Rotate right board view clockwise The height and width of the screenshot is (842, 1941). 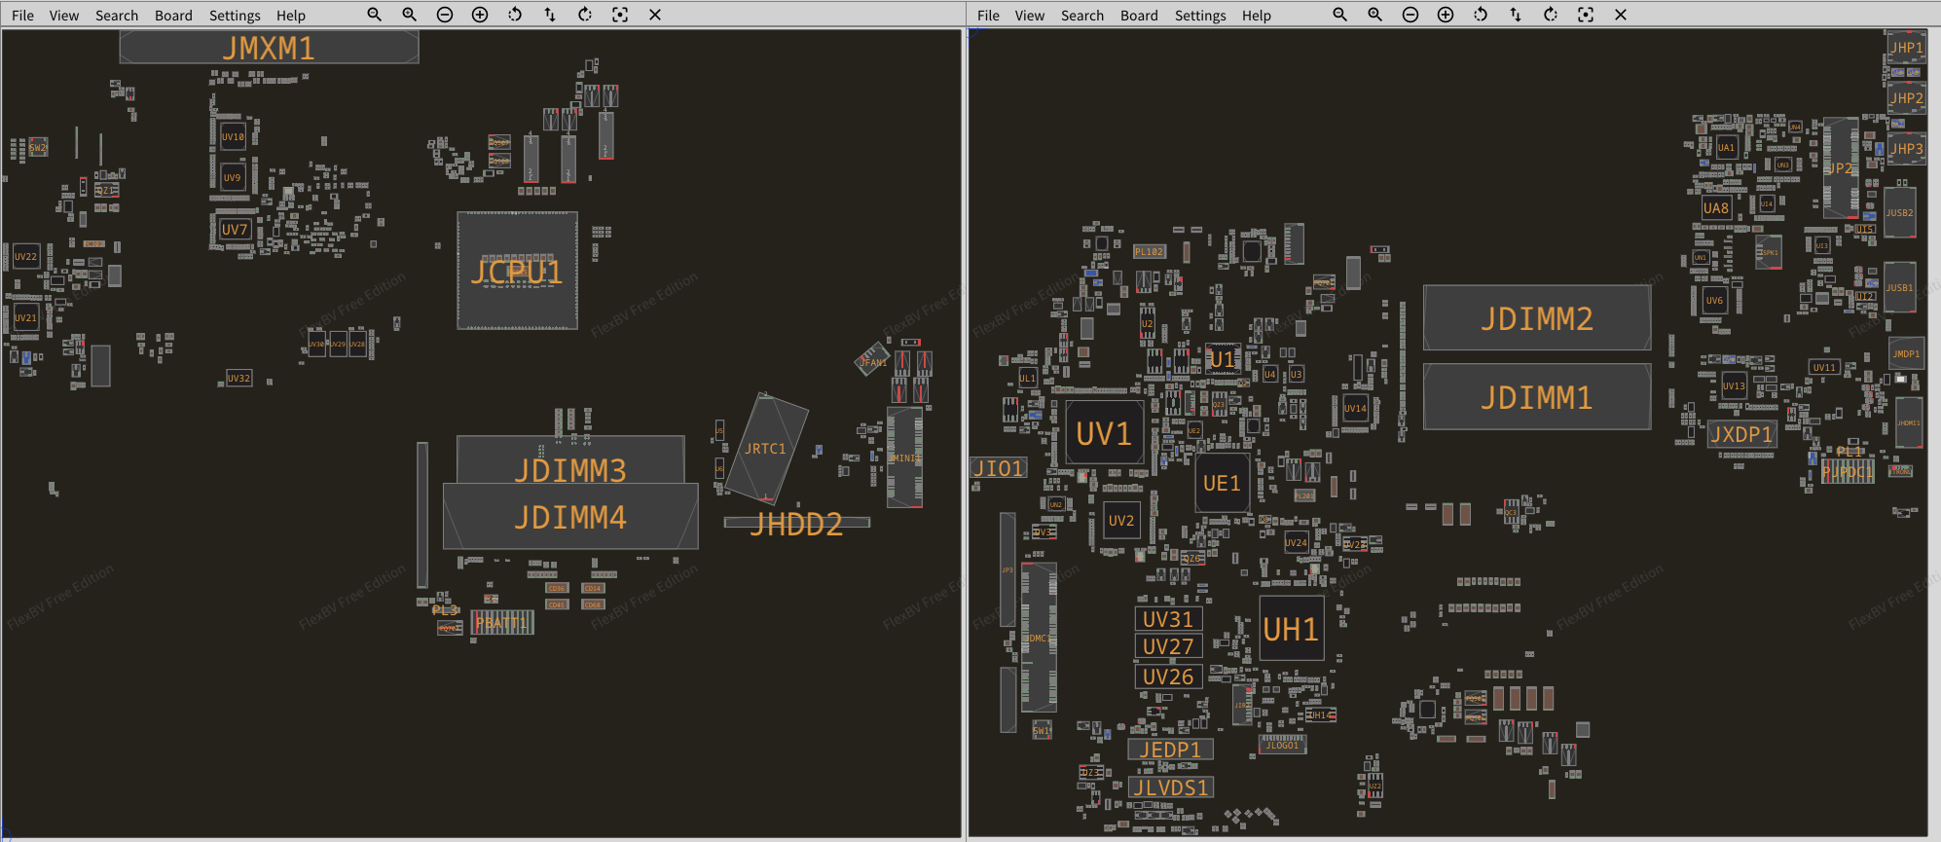(1551, 15)
